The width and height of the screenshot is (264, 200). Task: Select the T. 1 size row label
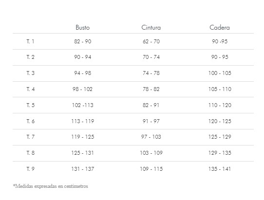coord(31,41)
